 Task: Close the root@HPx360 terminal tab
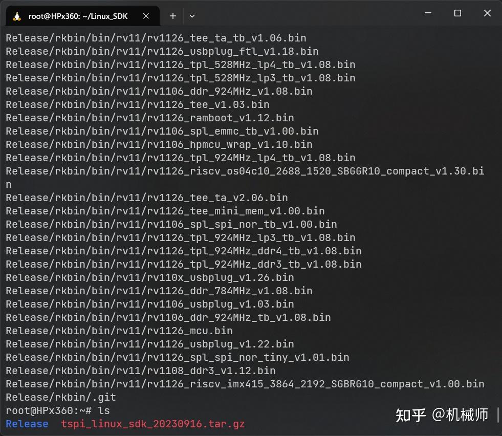pyautogui.click(x=146, y=15)
